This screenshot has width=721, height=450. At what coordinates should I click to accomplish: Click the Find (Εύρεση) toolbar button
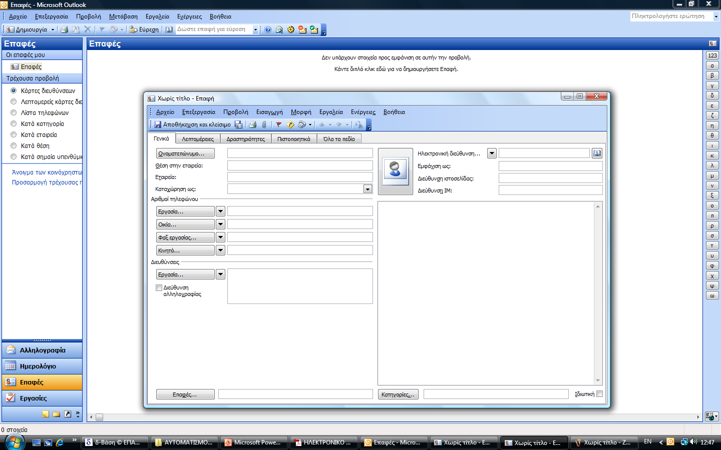(144, 29)
